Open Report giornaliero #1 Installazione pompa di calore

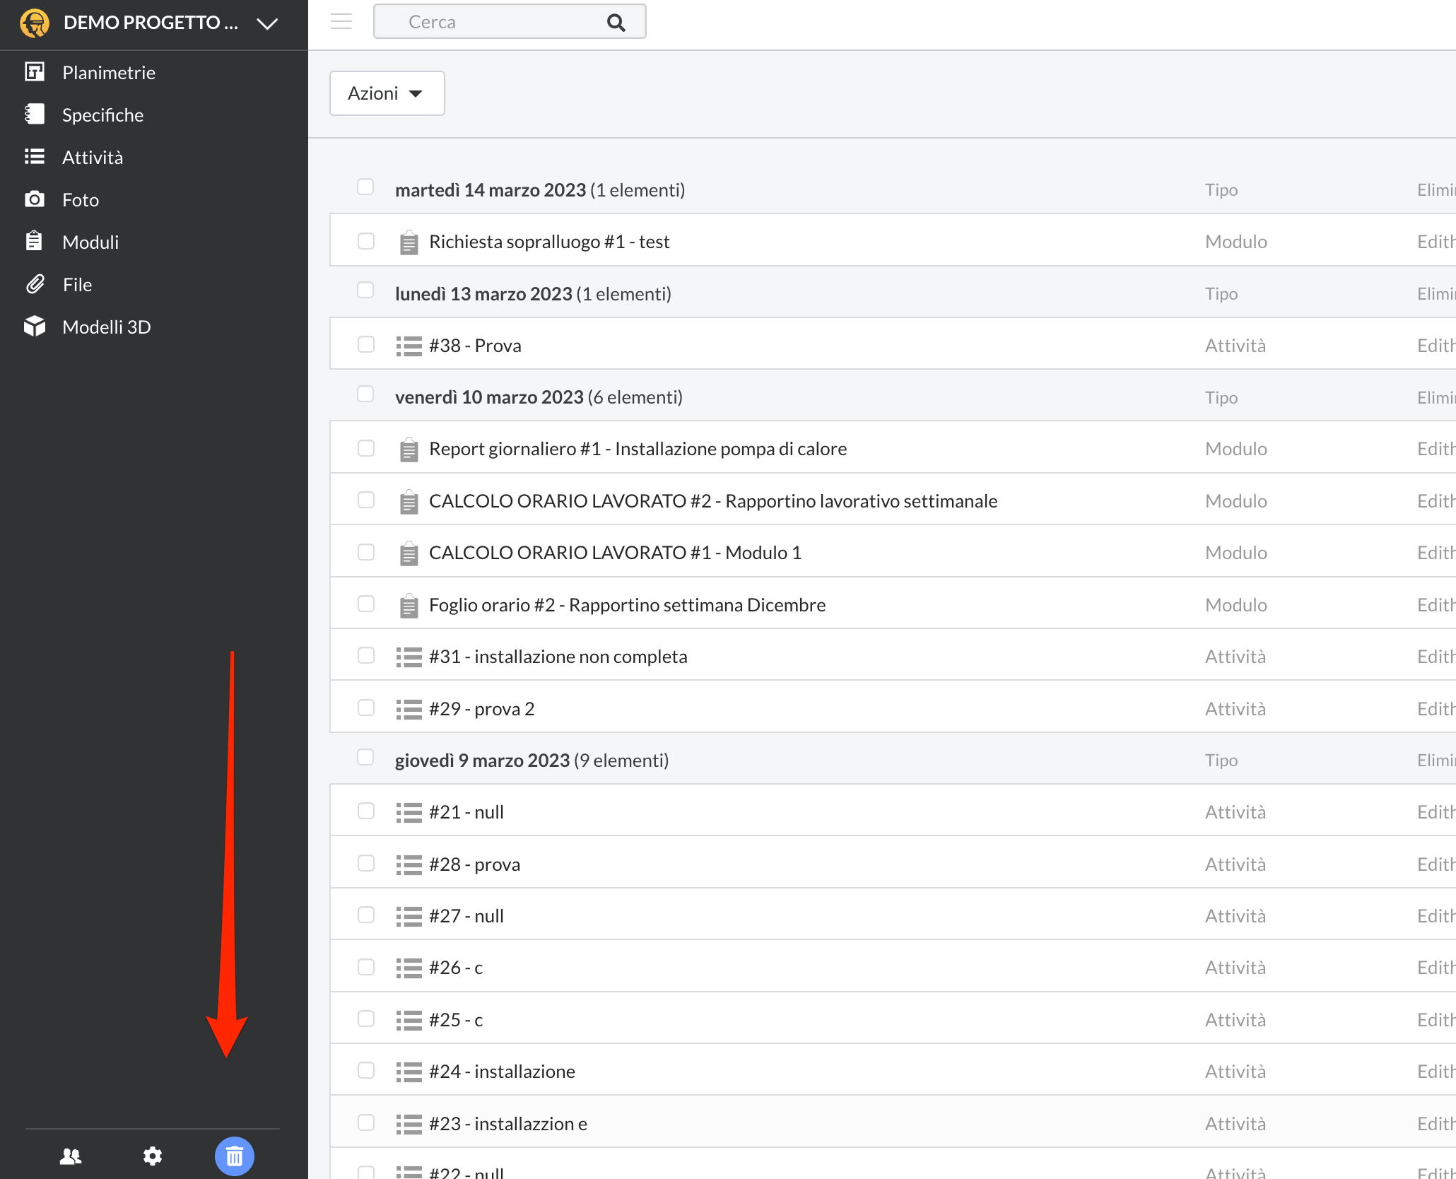[x=638, y=449]
